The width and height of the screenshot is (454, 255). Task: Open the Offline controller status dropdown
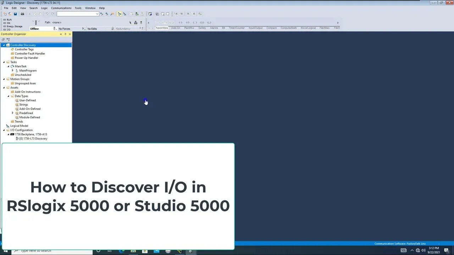click(54, 29)
